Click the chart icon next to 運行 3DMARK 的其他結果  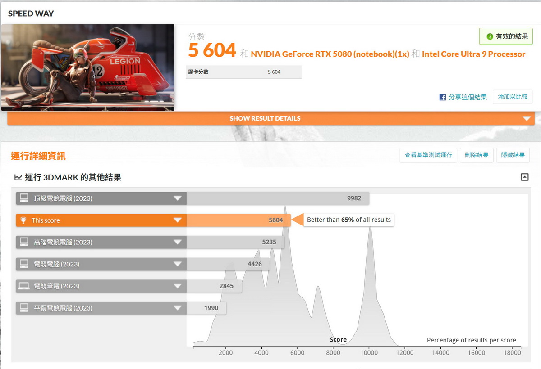click(x=18, y=177)
